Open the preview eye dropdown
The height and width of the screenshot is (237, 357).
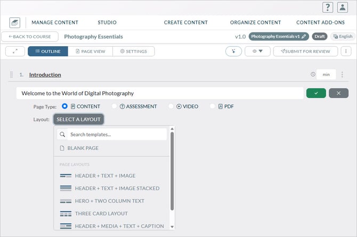click(257, 52)
